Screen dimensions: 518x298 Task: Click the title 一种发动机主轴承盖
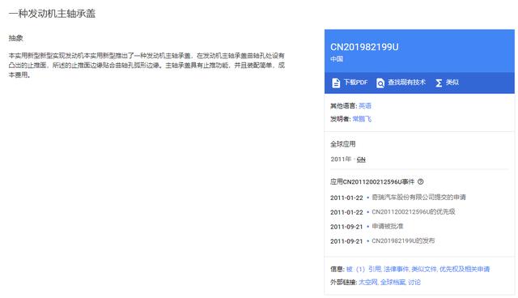point(52,14)
